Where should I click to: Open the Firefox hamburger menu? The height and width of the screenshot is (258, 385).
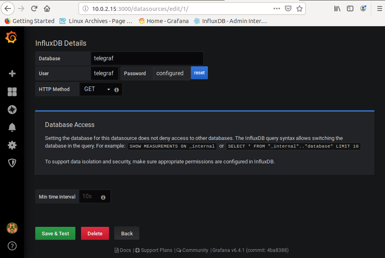(x=380, y=8)
